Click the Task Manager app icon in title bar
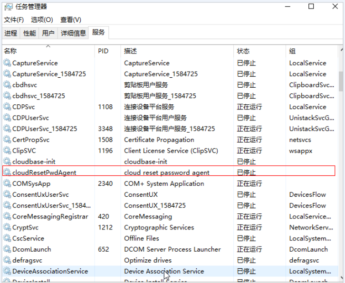Image resolution: width=345 pixels, height=283 pixels. coord(8,7)
